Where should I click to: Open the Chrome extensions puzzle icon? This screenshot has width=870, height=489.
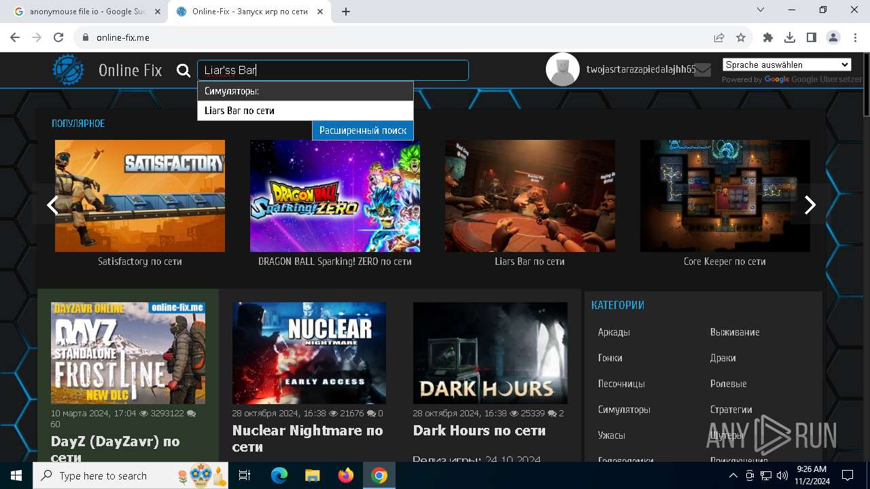click(768, 38)
